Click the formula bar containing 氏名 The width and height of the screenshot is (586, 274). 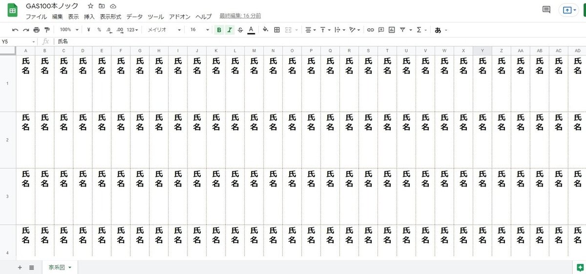[320, 42]
